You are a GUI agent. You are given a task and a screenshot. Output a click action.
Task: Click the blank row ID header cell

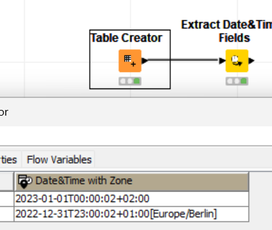click(x=7, y=181)
